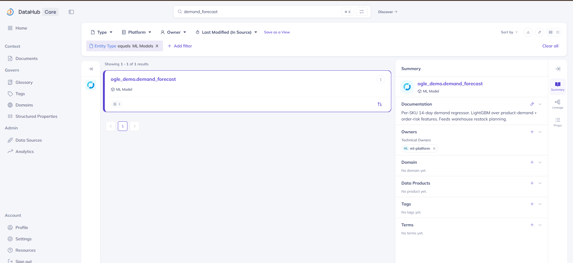Open Glossary in sidebar
The height and width of the screenshot is (263, 573).
pos(24,82)
